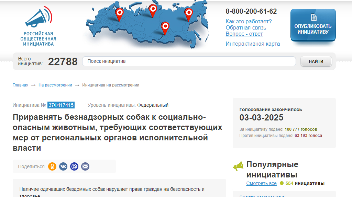Viewport: 352px width, 197px height.
Task: Go to 'Главная' breadcrumb
Action: pyautogui.click(x=20, y=85)
